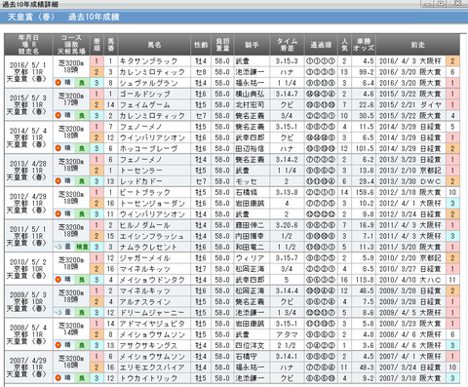This screenshot has width=468, height=387.
Task: Click the 通過順 column header
Action: click(x=321, y=45)
